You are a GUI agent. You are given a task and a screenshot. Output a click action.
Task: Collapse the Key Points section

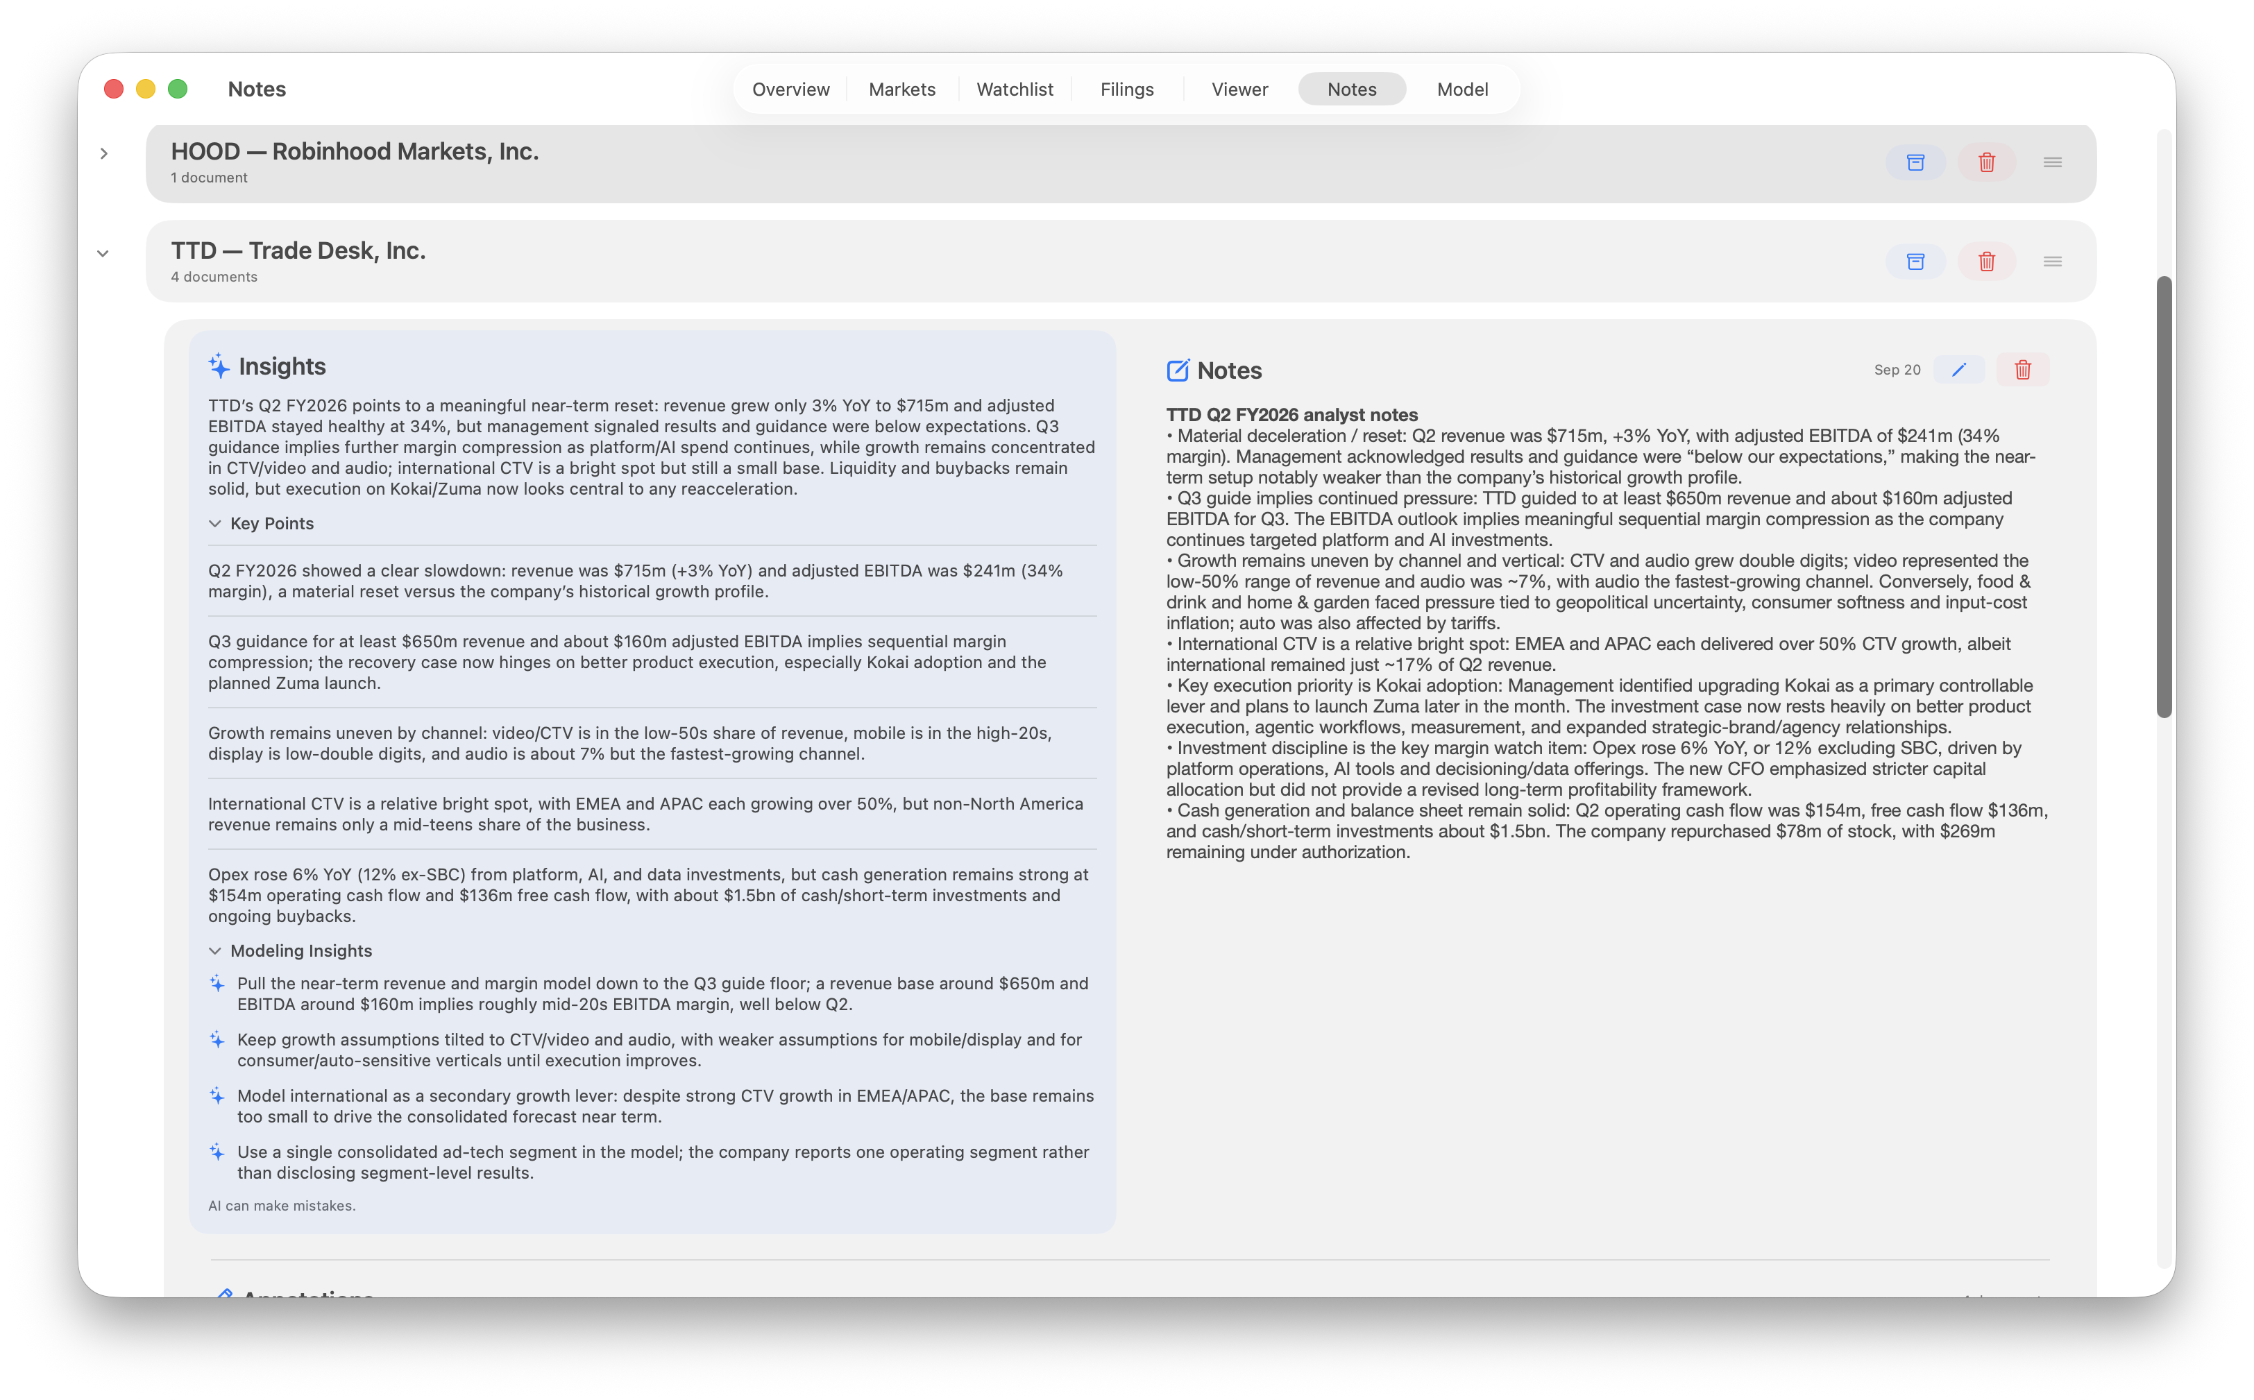click(x=215, y=523)
